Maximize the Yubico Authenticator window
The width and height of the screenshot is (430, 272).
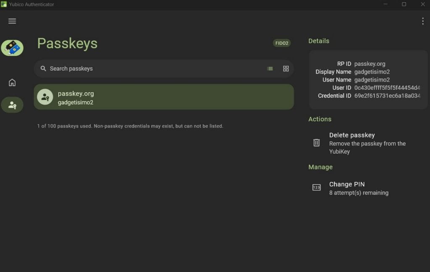[x=404, y=4]
